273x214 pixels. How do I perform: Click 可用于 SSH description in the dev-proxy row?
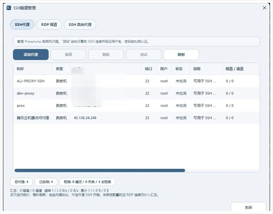coord(205,93)
